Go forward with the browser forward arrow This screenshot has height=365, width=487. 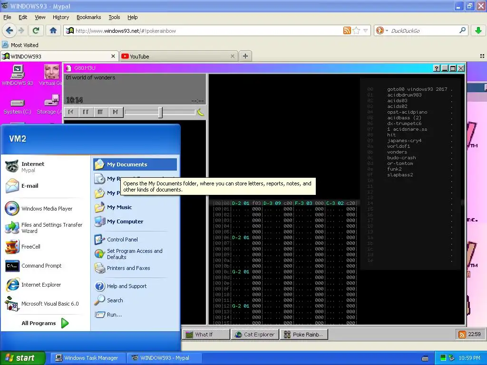(x=21, y=30)
